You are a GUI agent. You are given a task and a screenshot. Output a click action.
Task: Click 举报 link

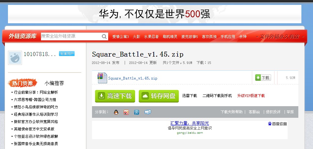tap(290, 112)
